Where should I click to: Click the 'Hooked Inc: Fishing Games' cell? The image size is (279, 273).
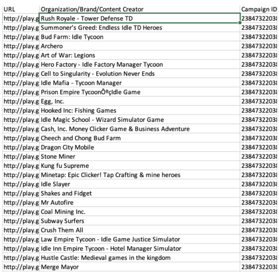pyautogui.click(x=139, y=110)
